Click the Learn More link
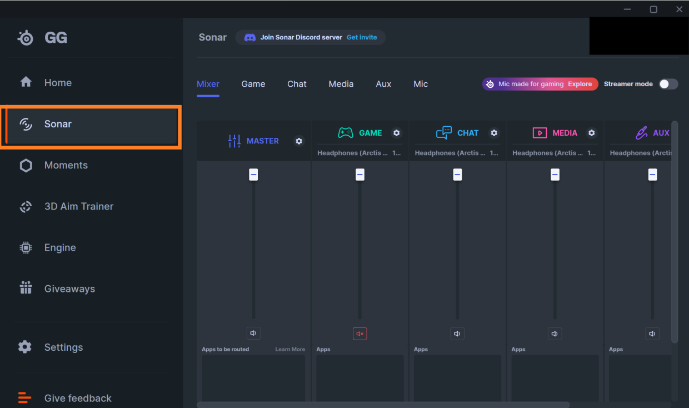This screenshot has height=408, width=689. click(x=290, y=349)
